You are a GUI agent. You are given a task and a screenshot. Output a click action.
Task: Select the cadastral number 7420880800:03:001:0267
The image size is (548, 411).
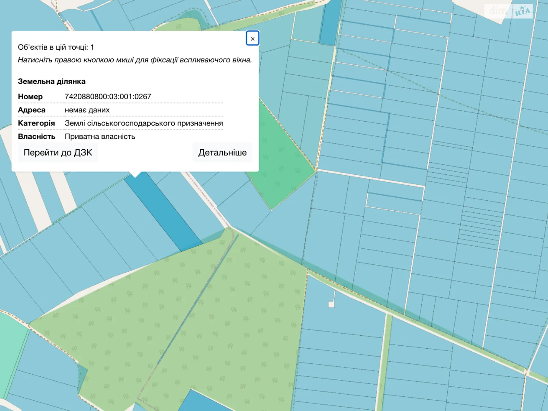108,97
